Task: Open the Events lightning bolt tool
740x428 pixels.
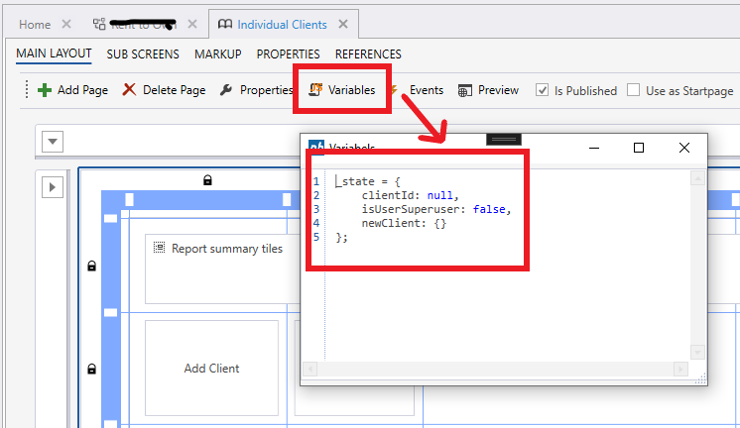Action: pos(394,90)
